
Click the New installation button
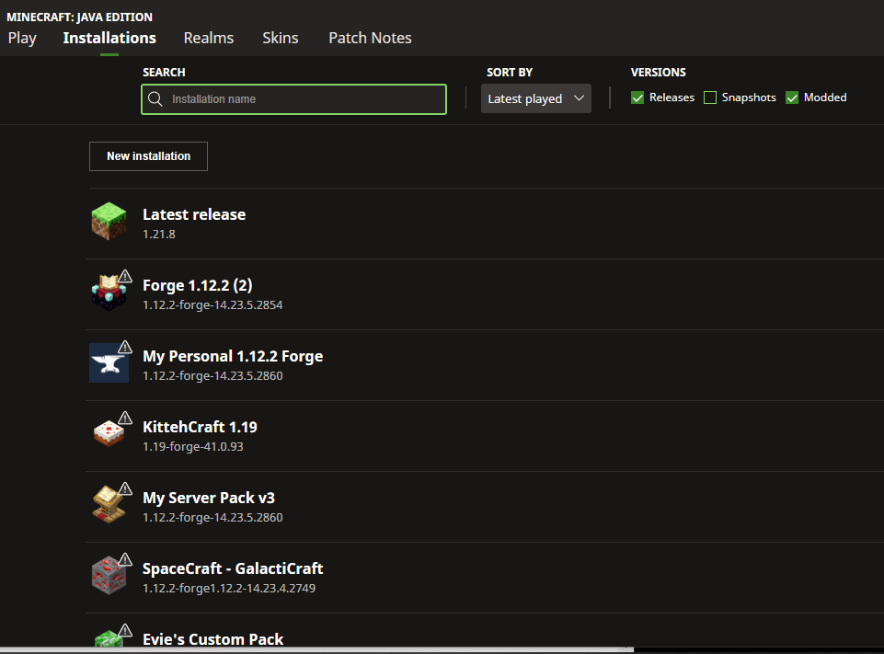[x=148, y=156]
